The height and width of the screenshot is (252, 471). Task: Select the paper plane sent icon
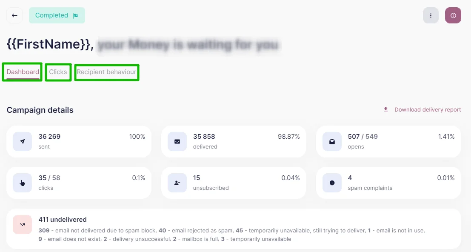[x=22, y=141]
